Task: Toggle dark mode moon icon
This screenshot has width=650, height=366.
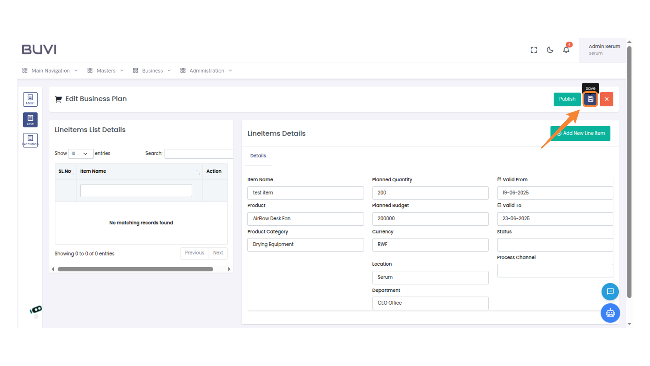Action: (x=550, y=50)
